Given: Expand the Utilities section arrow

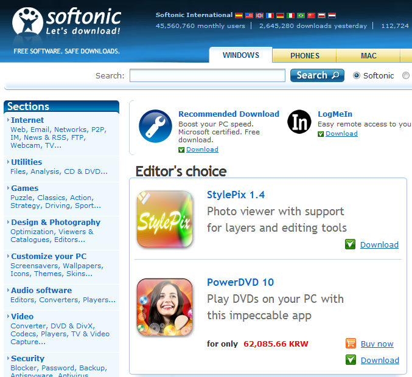Looking at the screenshot, I should pos(8,162).
